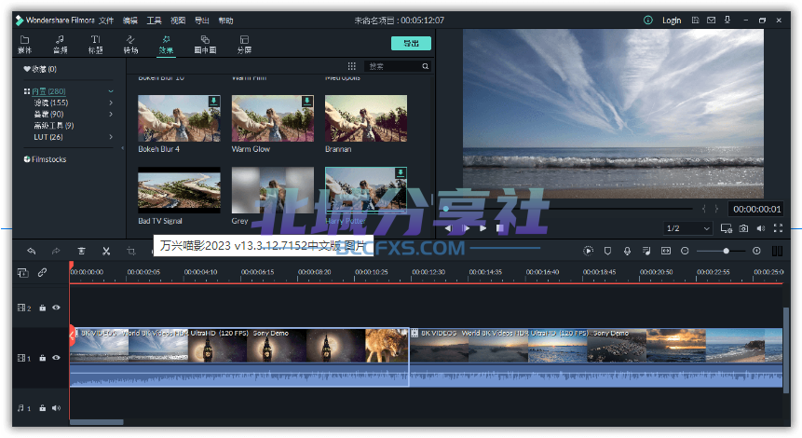This screenshot has width=802, height=438.
Task: Enter fullscreen preview mode
Action: pos(778,228)
